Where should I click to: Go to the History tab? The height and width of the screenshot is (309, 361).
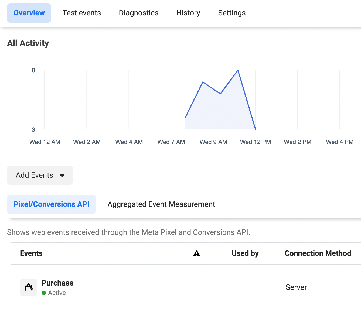coord(188,13)
